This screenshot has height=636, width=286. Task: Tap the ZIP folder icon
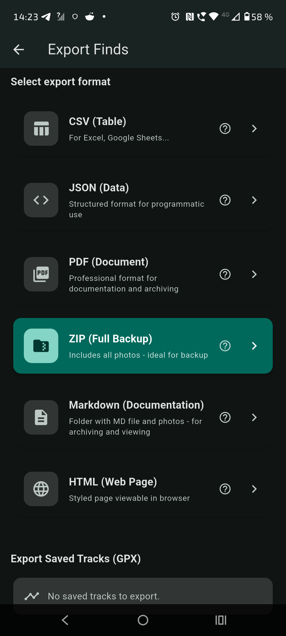coord(41,346)
